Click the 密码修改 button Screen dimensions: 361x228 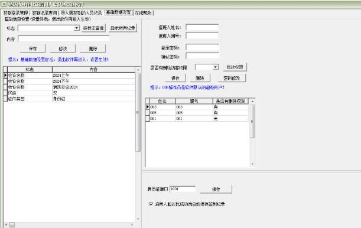(x=232, y=78)
